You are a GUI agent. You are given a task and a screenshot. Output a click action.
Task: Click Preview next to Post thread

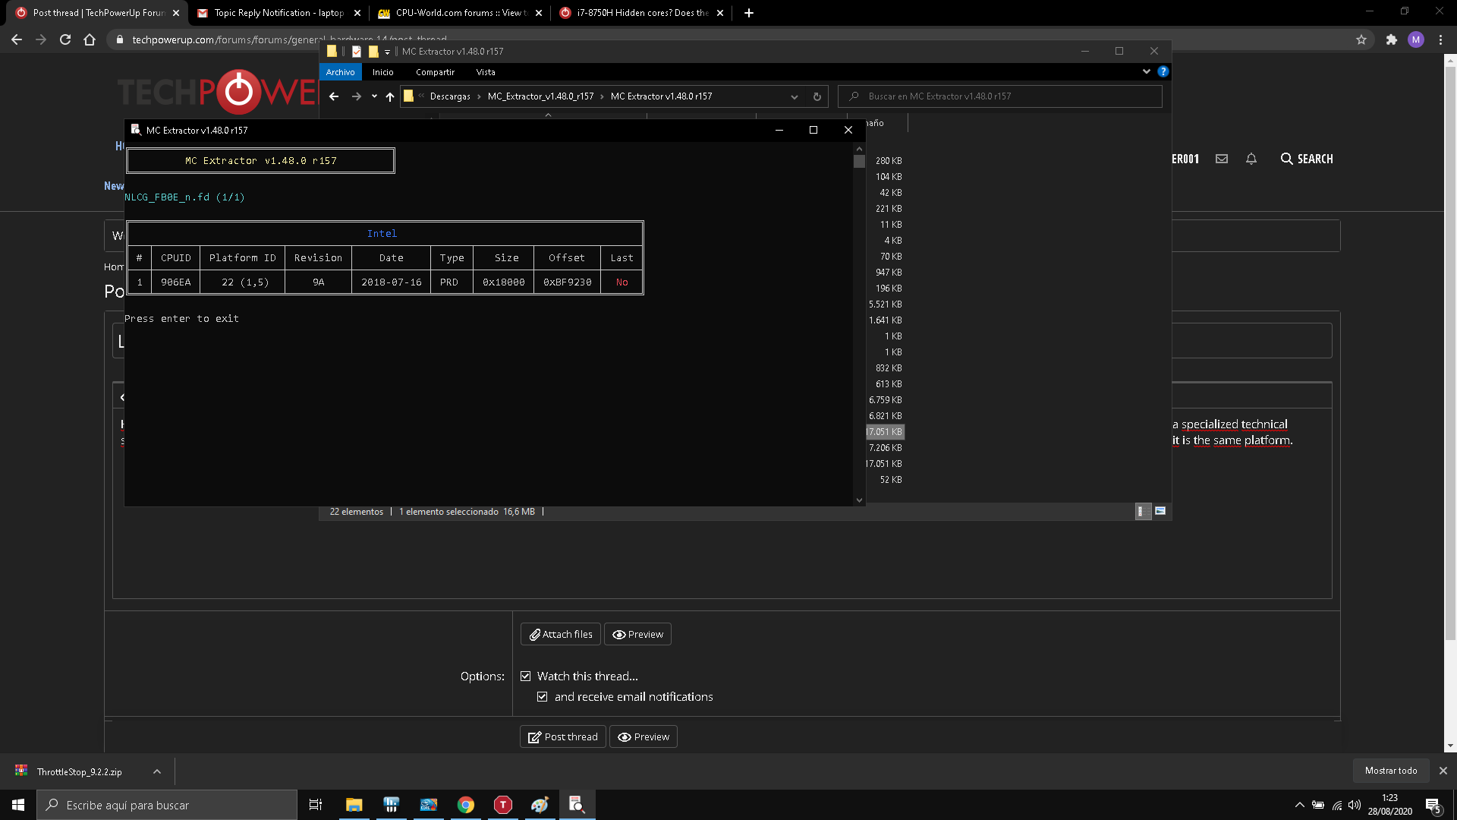click(x=644, y=736)
